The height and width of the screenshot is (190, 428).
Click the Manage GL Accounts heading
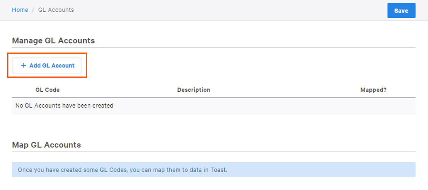(53, 40)
